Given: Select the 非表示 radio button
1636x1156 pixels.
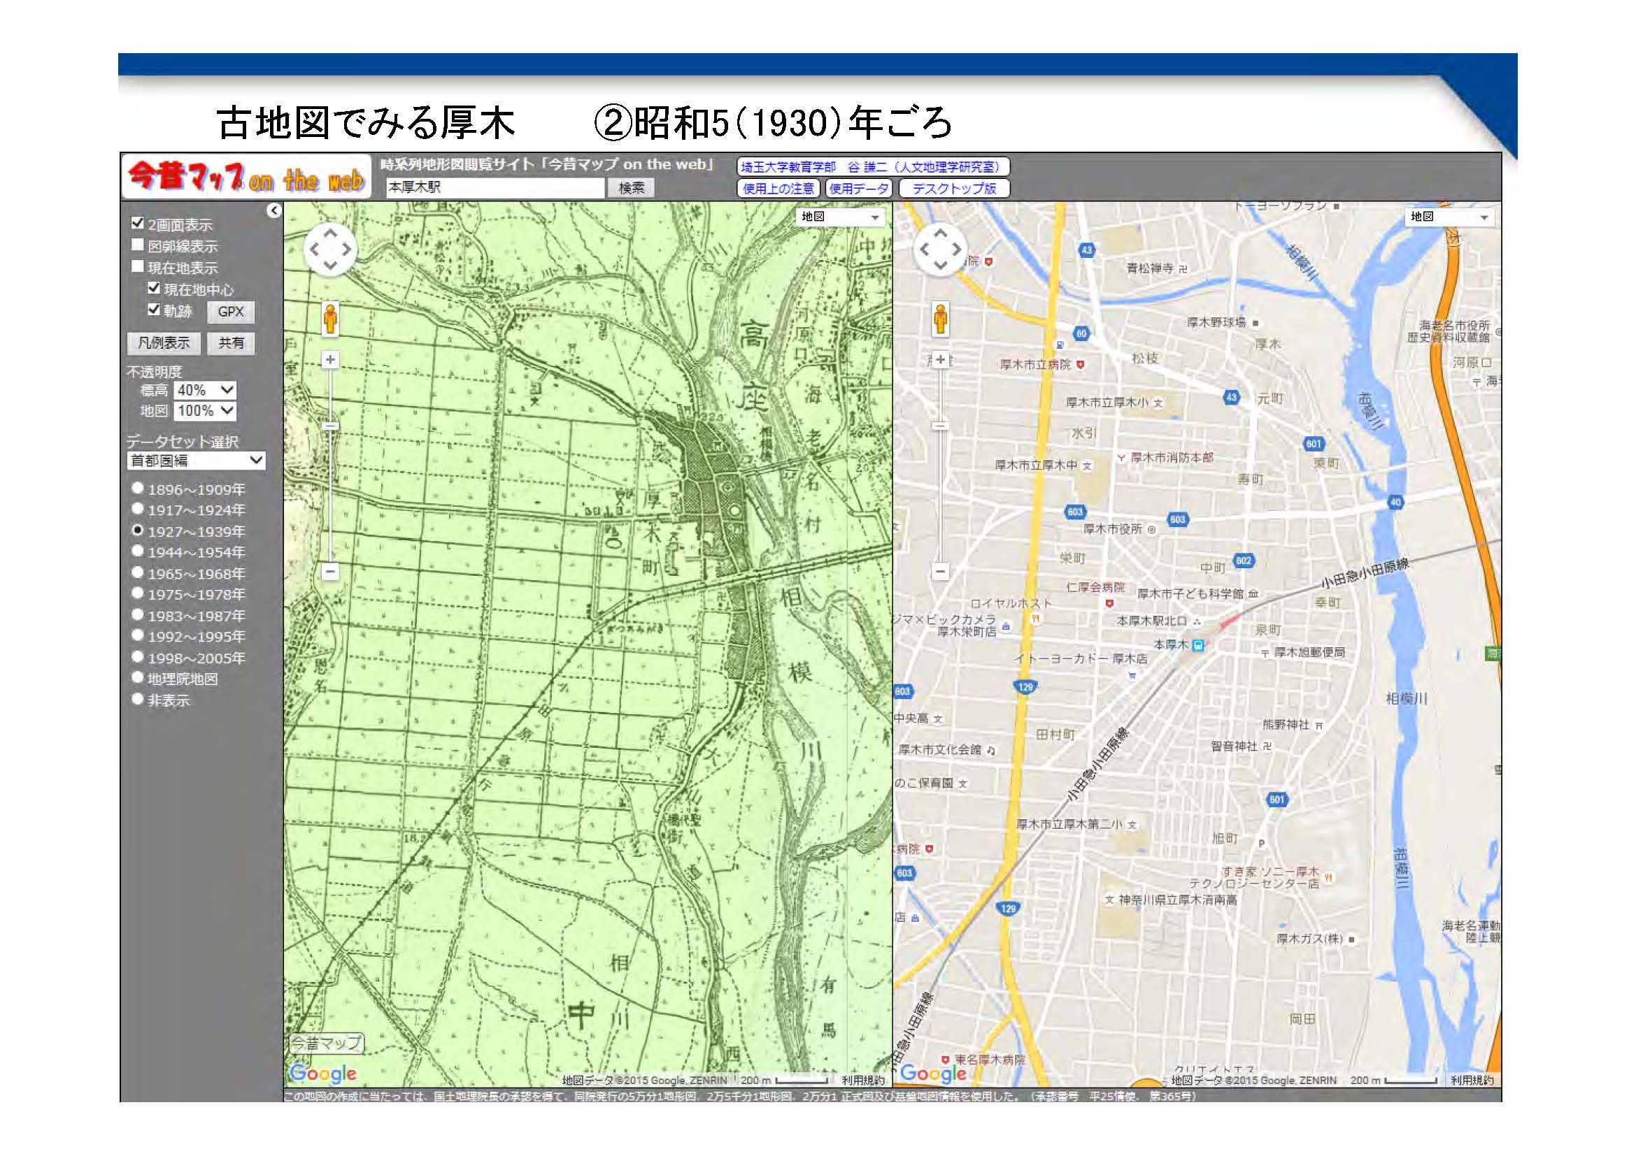Looking at the screenshot, I should pos(138,699).
